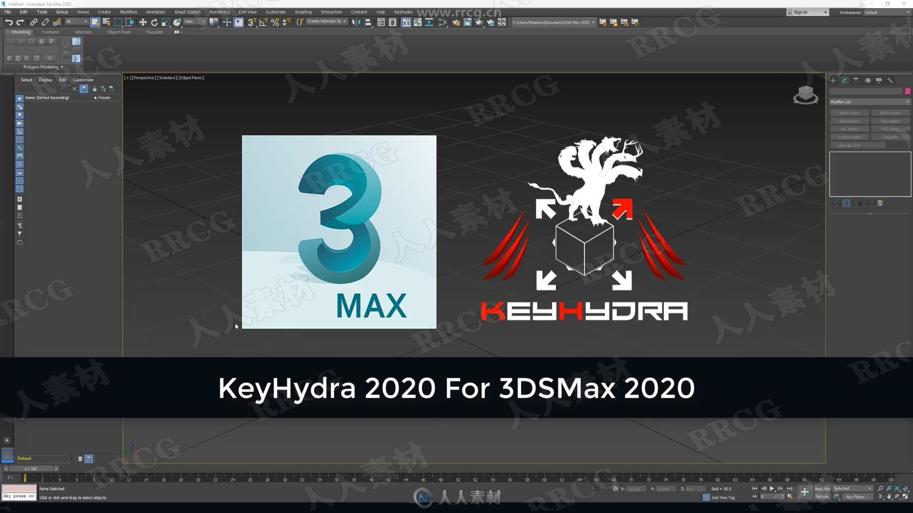Expand the Sign In dropdown
The height and width of the screenshot is (513, 913).
pyautogui.click(x=807, y=12)
